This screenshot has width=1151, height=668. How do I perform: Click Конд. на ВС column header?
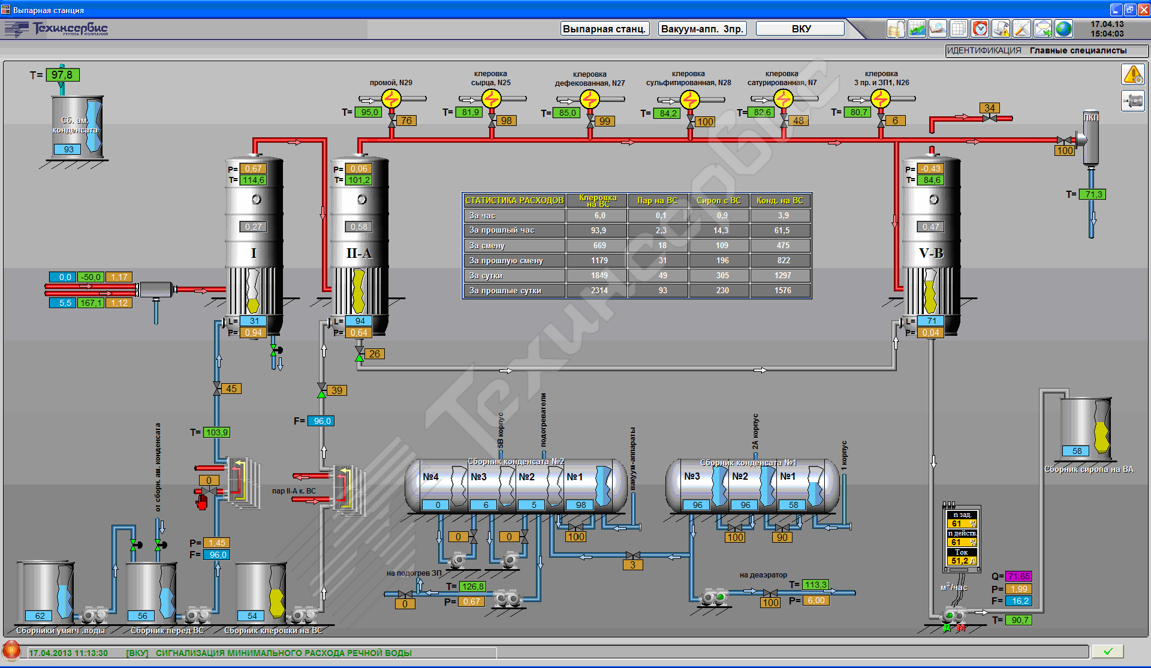click(x=780, y=200)
